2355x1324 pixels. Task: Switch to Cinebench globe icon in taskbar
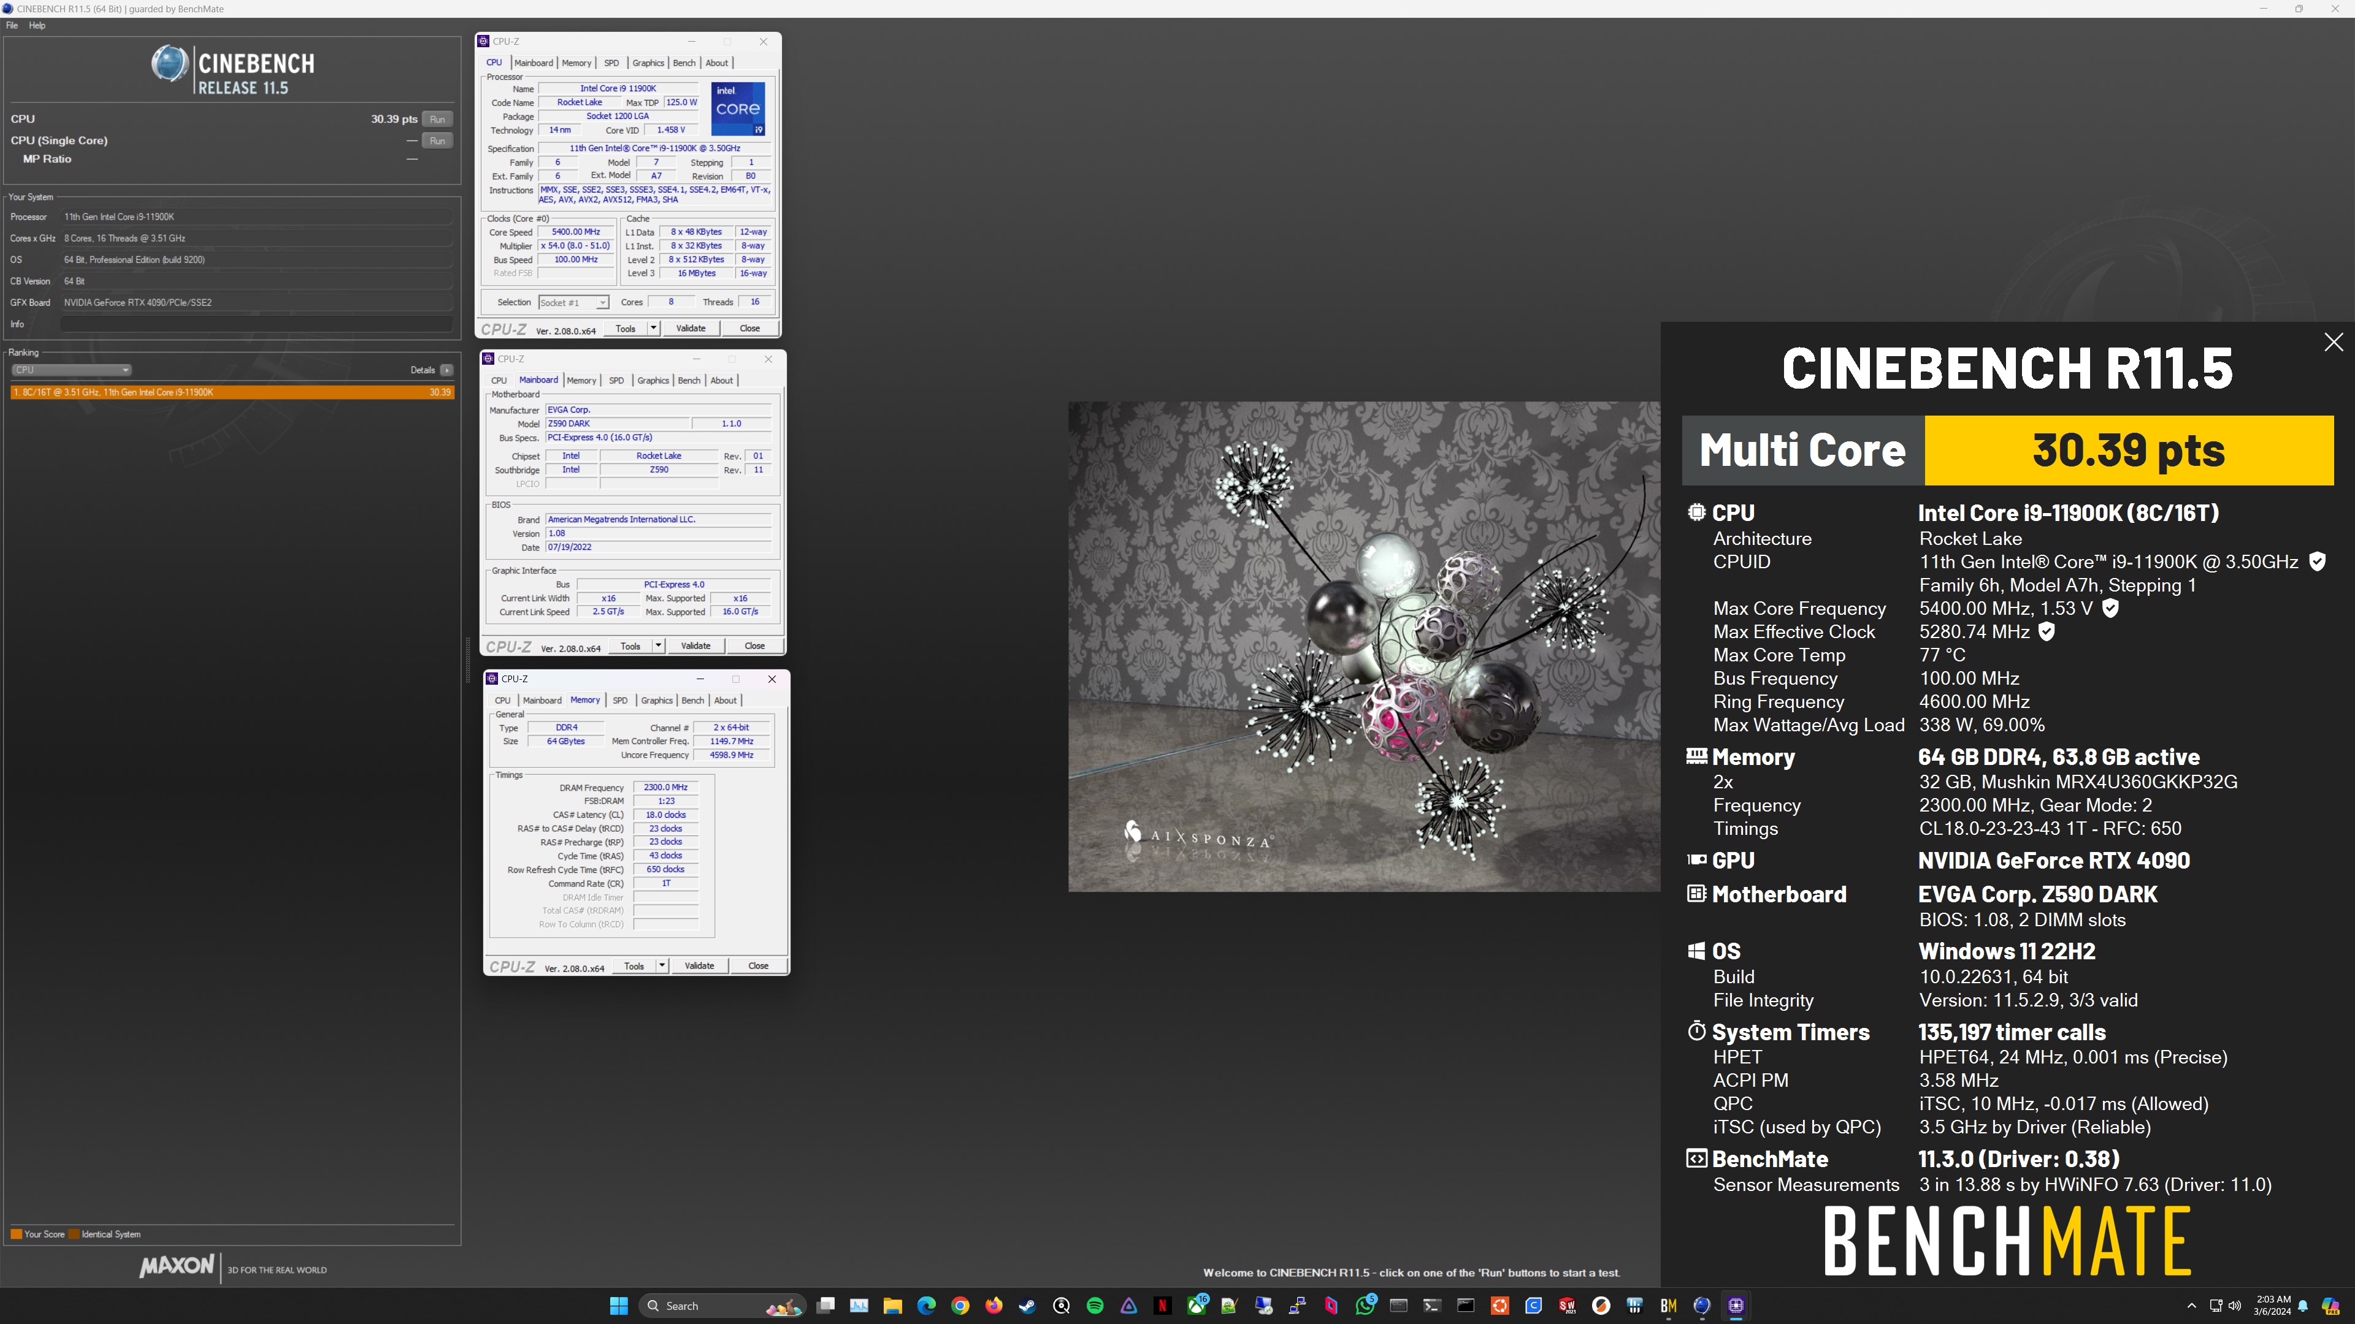tap(1702, 1306)
